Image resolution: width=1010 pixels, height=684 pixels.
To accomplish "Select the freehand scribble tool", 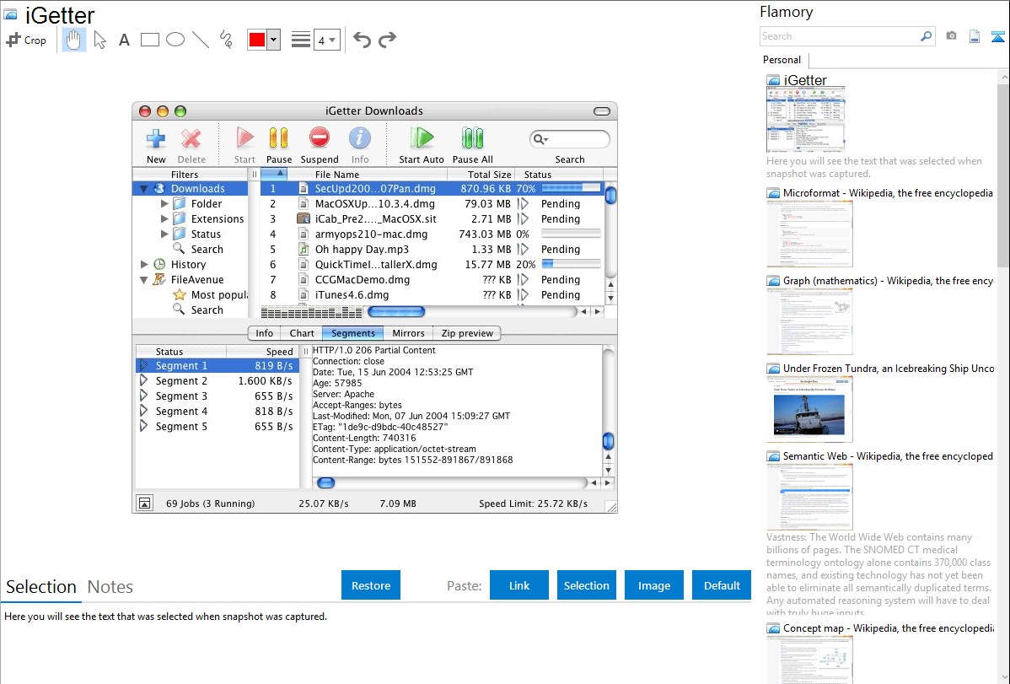I will click(x=226, y=40).
